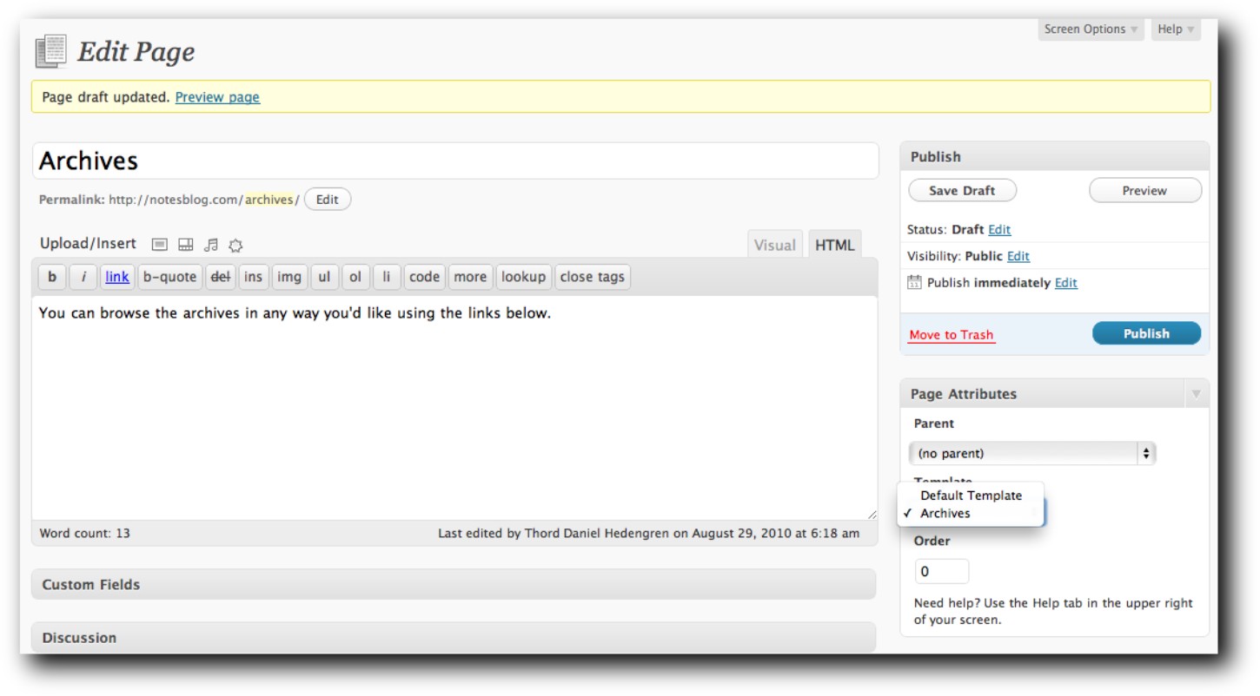Click the Add Media gear-shaped icon
Image resolution: width=1260 pixels, height=696 pixels.
tap(235, 246)
